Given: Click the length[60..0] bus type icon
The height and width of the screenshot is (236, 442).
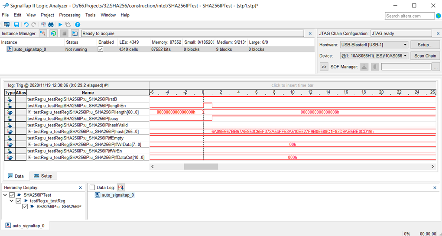Looking at the screenshot, I should tap(10, 112).
